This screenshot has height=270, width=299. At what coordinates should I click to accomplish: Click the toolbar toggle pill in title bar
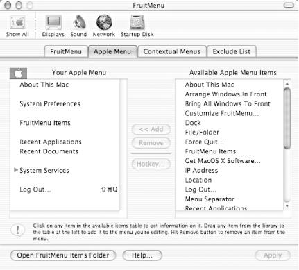pyautogui.click(x=289, y=5)
